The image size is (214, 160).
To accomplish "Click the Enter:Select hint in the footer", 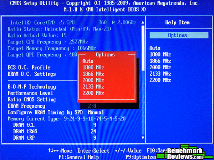I will coord(93,151).
